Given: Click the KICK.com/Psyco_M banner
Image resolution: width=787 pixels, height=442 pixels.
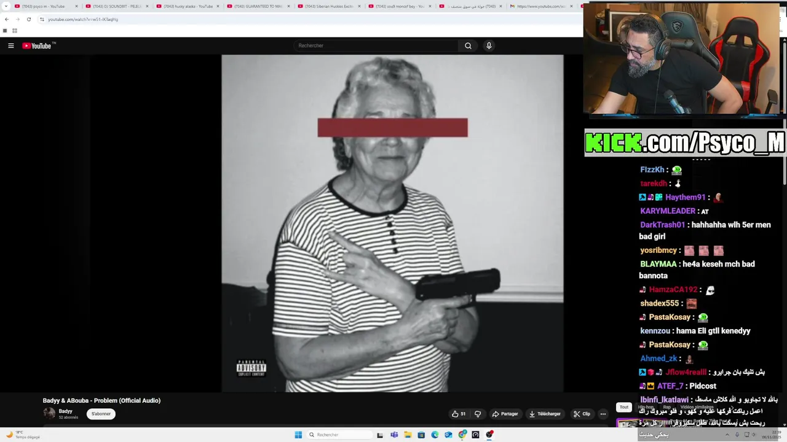Looking at the screenshot, I should point(685,142).
